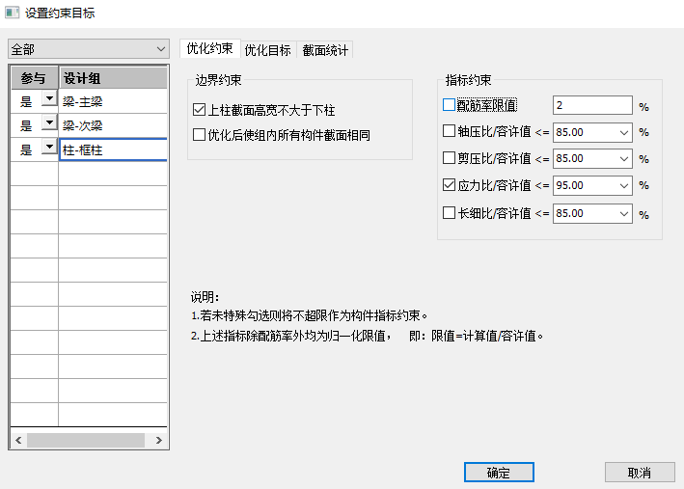Open 轴压比 value dropdown showing 85.00
Viewport: 684px width, 489px height.
pos(623,132)
